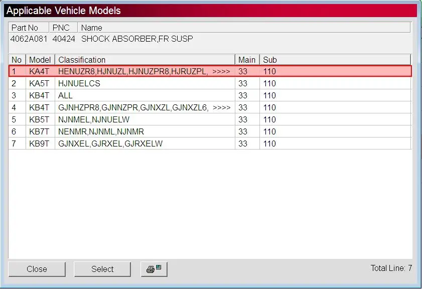Expand >>>> in the GJNHZPR8 classification row
Screen dimensions: 422x289
(221, 108)
